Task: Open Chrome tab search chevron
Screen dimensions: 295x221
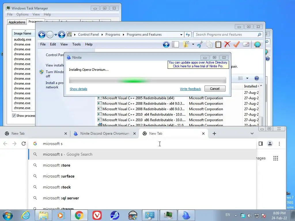Action: point(252,134)
